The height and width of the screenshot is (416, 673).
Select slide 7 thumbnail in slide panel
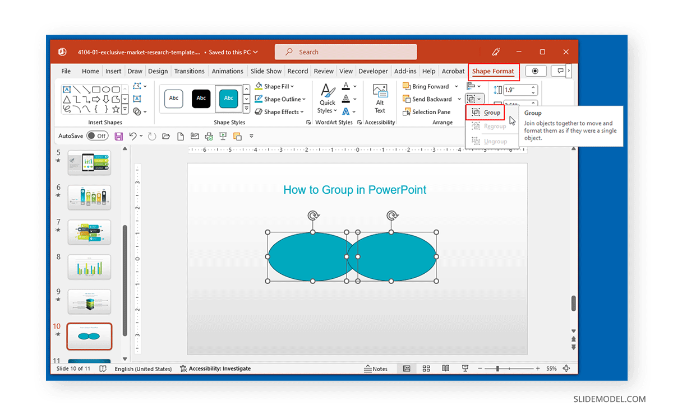coord(89,232)
